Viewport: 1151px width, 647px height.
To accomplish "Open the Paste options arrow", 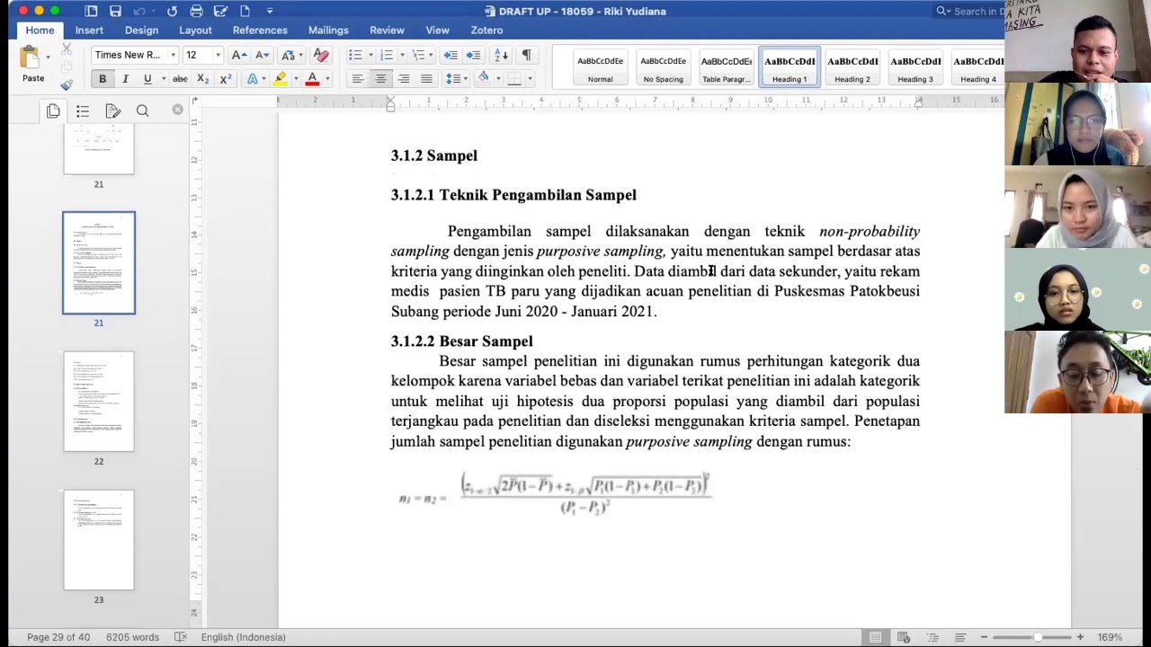I will (x=48, y=58).
